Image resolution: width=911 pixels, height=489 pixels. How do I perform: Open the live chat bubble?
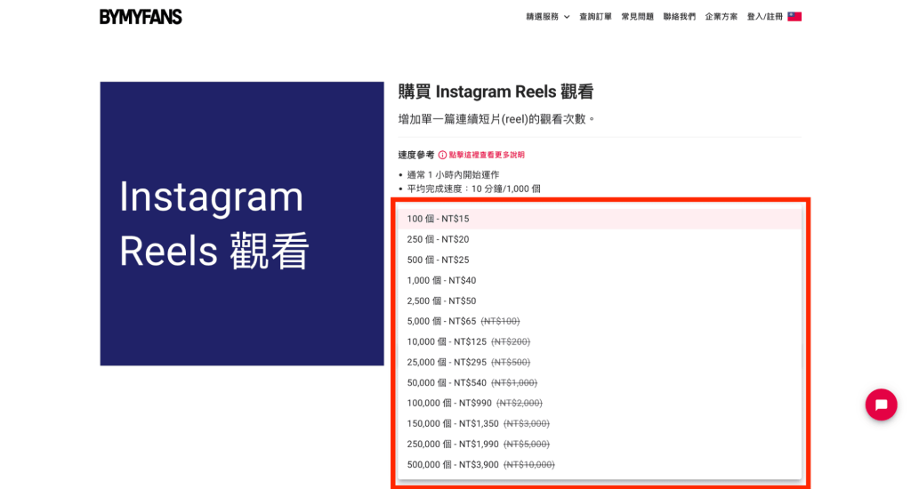pyautogui.click(x=881, y=405)
